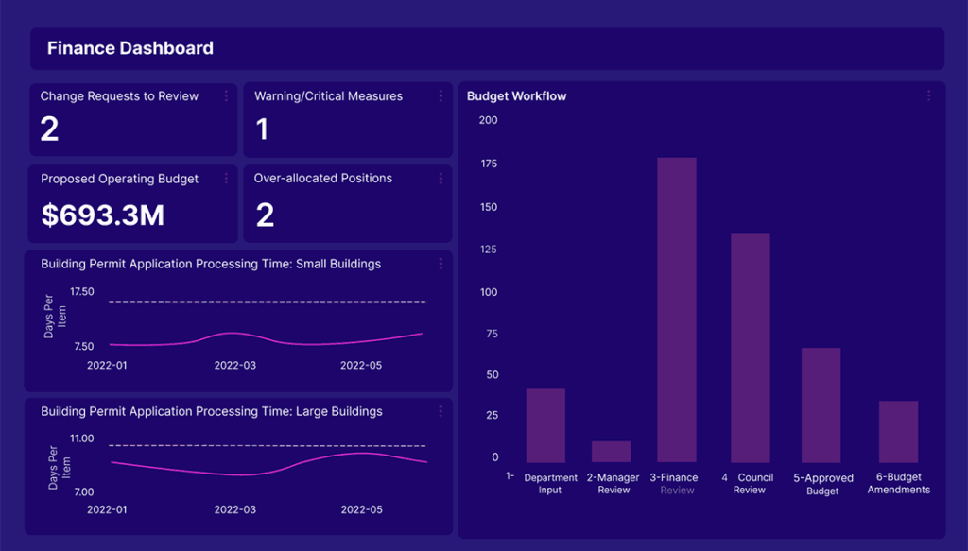Click the Finance Dashboard title
The height and width of the screenshot is (551, 968).
[x=129, y=48]
